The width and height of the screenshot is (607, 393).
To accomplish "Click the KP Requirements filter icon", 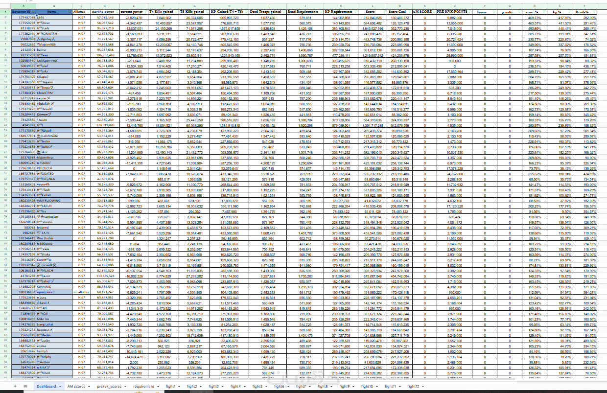I will click(x=355, y=12).
